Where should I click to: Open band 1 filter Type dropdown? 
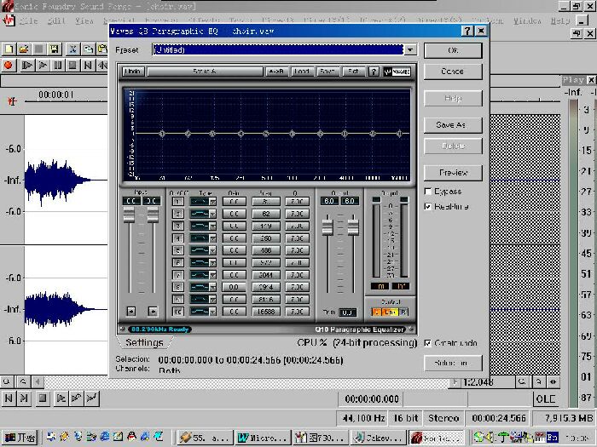pyautogui.click(x=213, y=202)
